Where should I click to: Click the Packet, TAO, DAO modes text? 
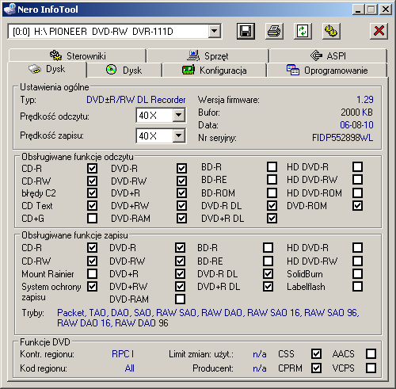point(208,318)
